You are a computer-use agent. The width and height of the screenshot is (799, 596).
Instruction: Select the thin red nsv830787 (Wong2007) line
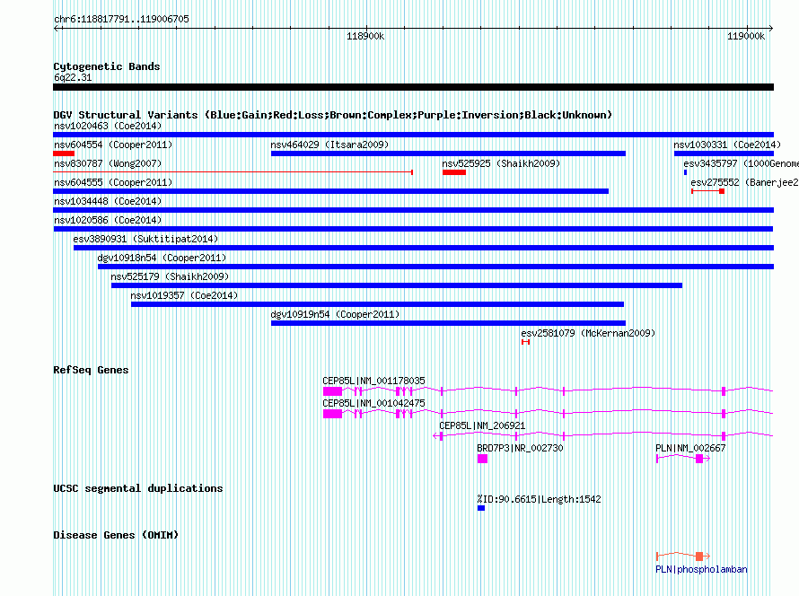pyautogui.click(x=233, y=172)
